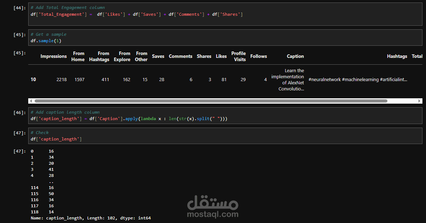
Task: Click the right arrow of the horizontal scrollbar
Action: (x=420, y=101)
